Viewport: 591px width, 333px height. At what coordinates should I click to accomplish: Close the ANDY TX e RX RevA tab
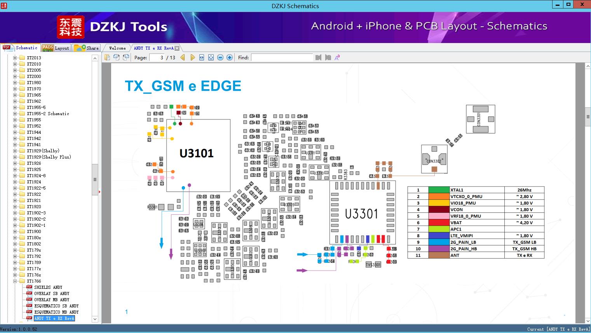[x=177, y=48]
